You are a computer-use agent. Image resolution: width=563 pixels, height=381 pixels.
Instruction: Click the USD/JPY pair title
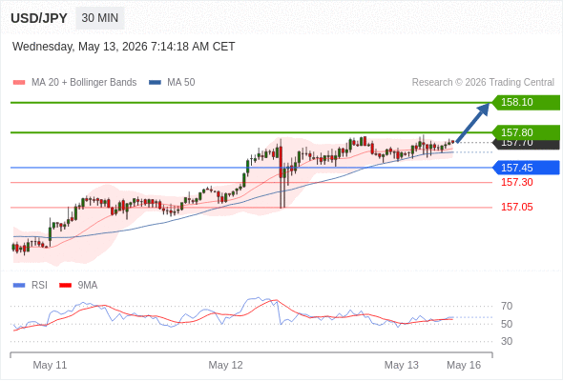[x=39, y=18]
